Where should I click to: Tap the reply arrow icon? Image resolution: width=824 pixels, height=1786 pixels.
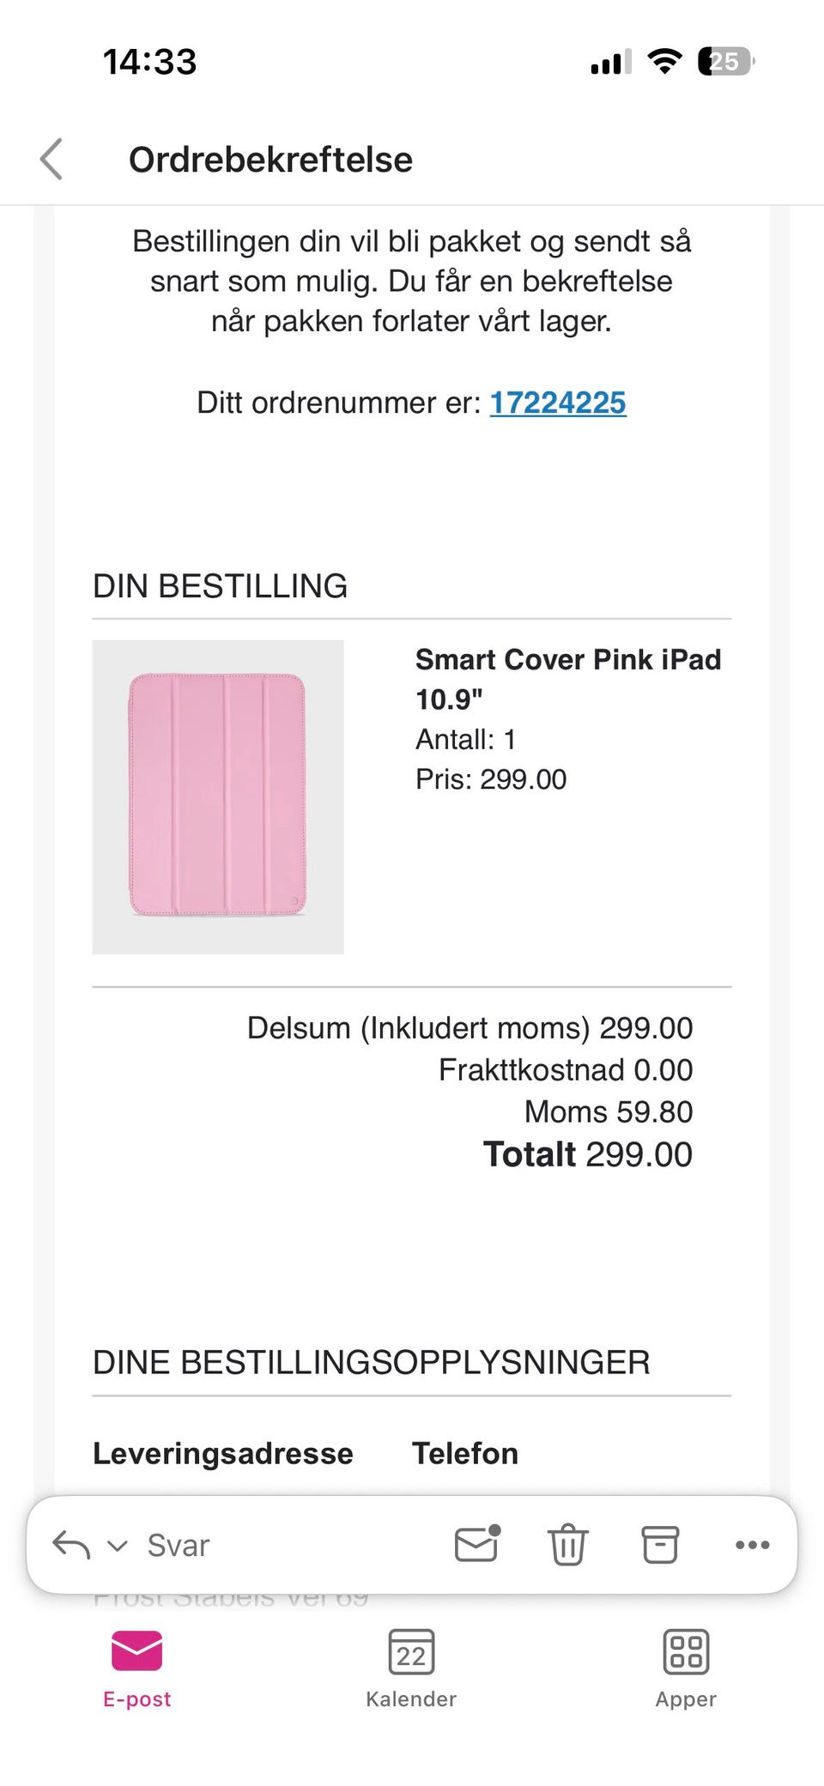tap(71, 1545)
